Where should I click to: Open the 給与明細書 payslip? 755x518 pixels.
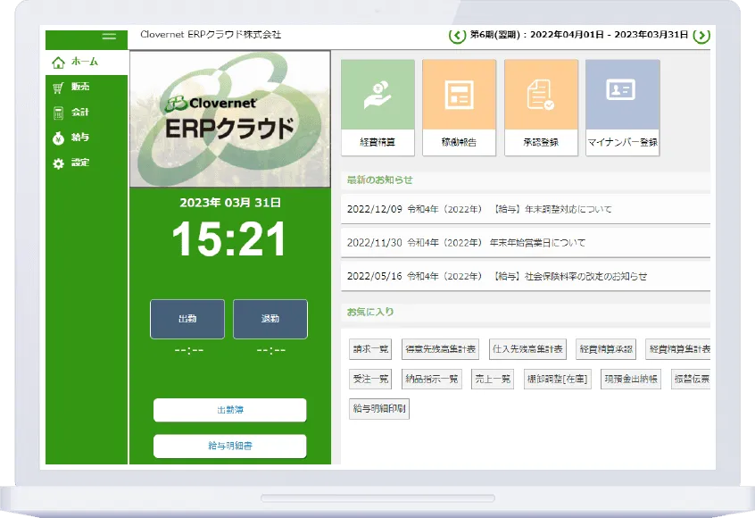[x=229, y=447]
